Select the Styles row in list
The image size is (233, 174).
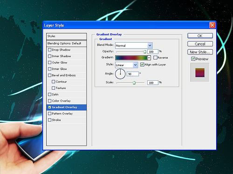click(x=67, y=36)
